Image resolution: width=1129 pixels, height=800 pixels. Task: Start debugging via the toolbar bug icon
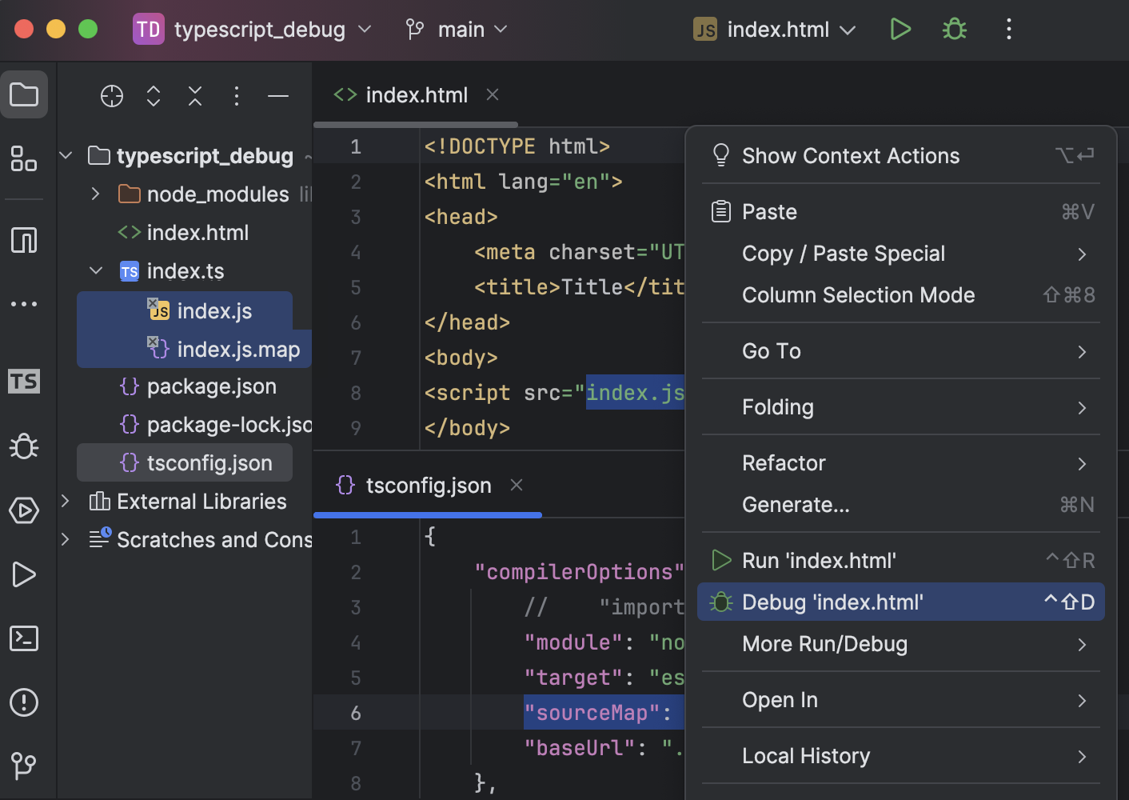click(954, 29)
